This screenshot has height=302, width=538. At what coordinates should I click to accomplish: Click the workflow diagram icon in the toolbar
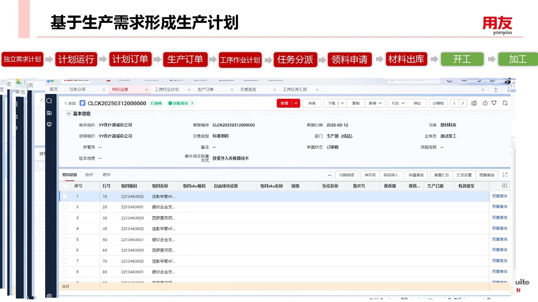495,103
